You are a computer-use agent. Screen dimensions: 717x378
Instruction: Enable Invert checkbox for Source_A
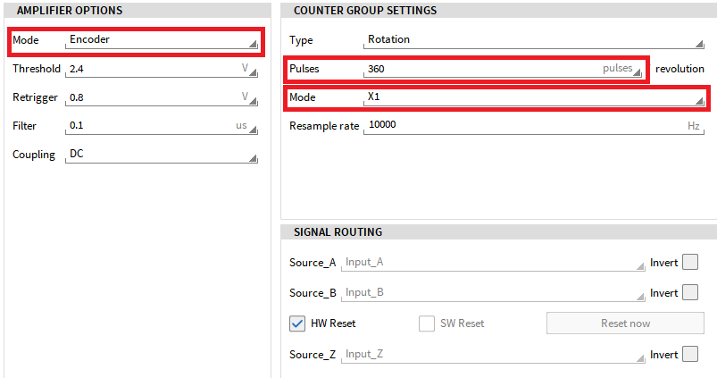pos(690,263)
